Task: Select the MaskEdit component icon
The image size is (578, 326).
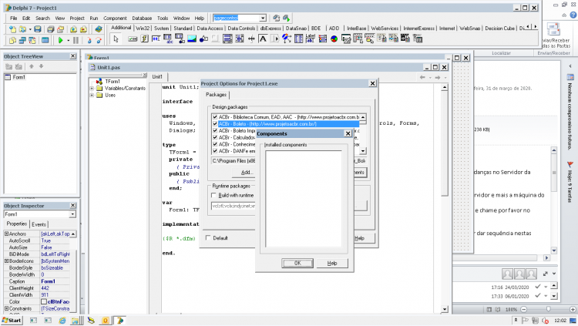Action: [156, 39]
